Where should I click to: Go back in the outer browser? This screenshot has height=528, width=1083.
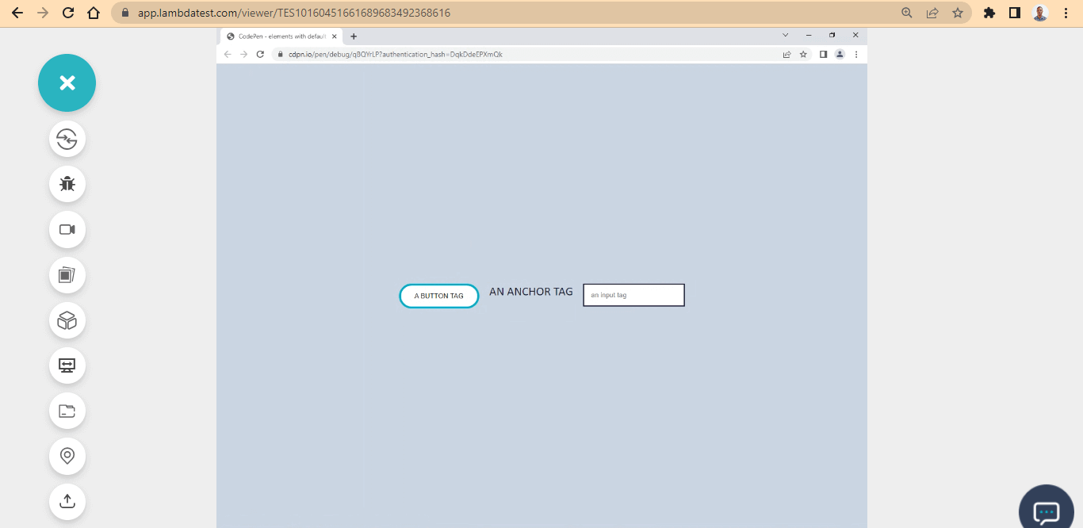coord(17,13)
